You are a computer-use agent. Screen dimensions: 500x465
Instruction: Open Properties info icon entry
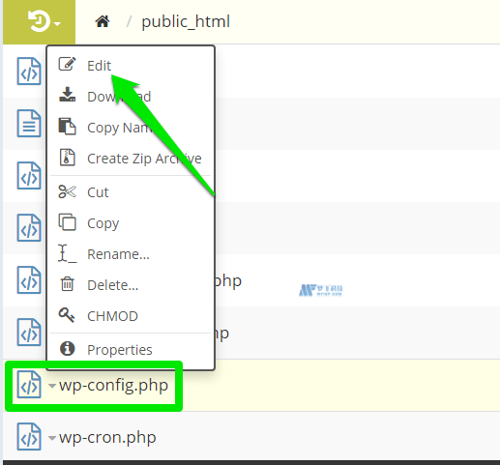point(67,349)
